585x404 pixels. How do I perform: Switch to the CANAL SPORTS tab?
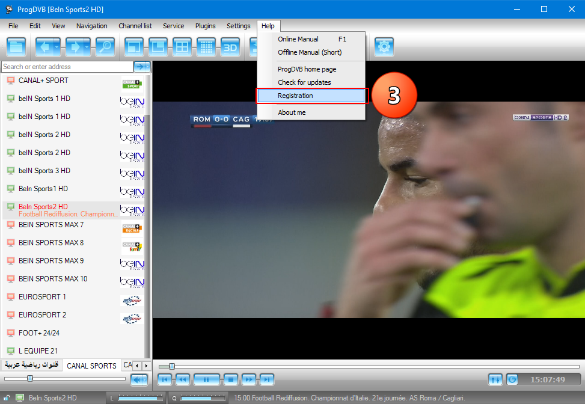coord(91,366)
